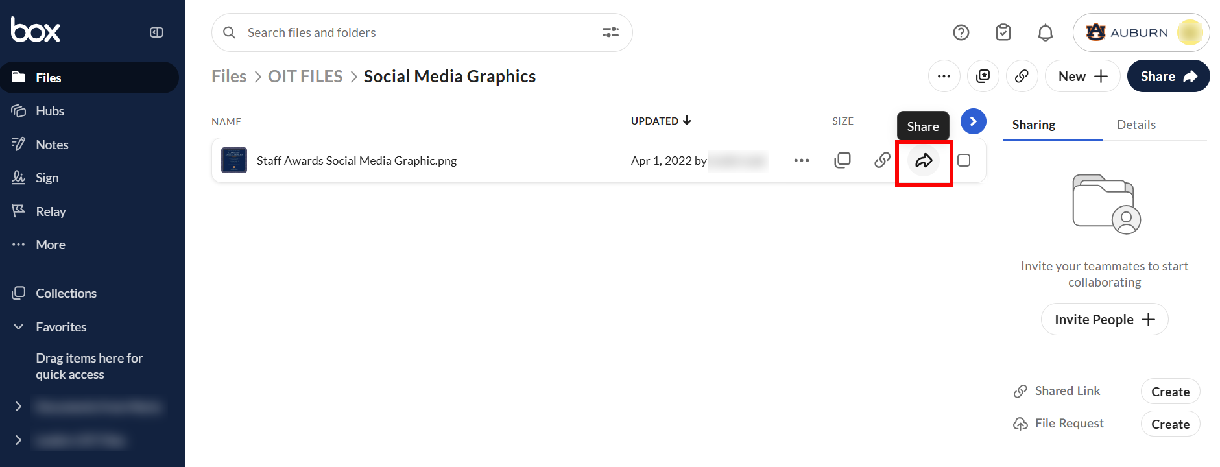
Task: Sort by Name column header
Action: point(226,121)
